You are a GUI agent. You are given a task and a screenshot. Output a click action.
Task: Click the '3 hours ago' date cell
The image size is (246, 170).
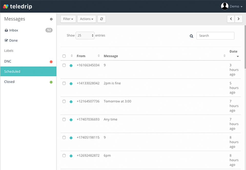[x=234, y=70]
